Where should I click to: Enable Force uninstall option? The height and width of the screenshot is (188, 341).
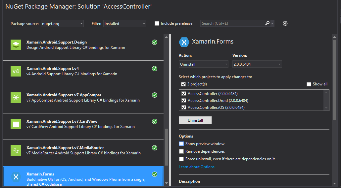coord(181,159)
